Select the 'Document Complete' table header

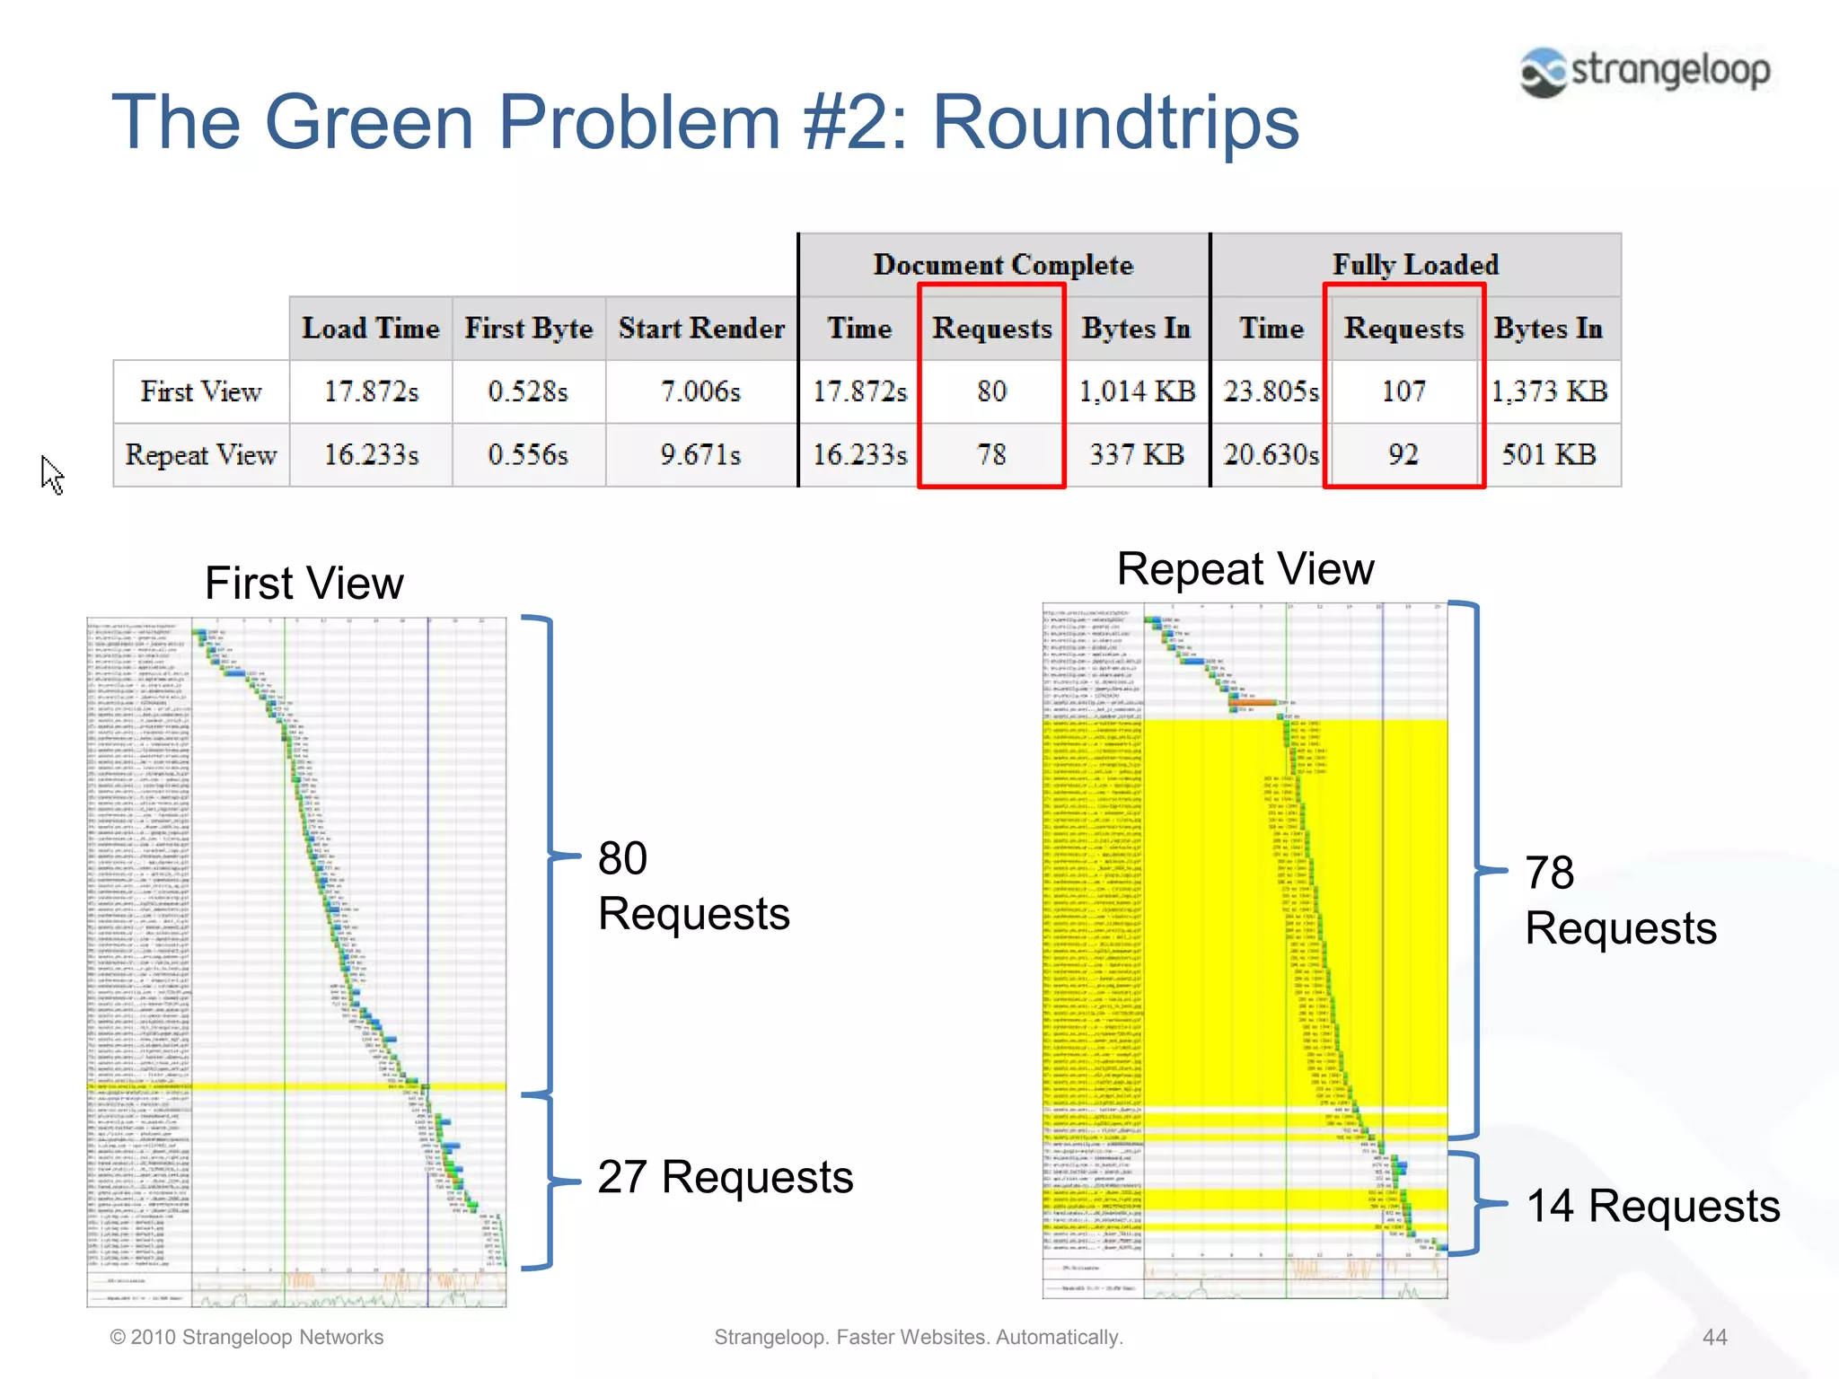1003,265
